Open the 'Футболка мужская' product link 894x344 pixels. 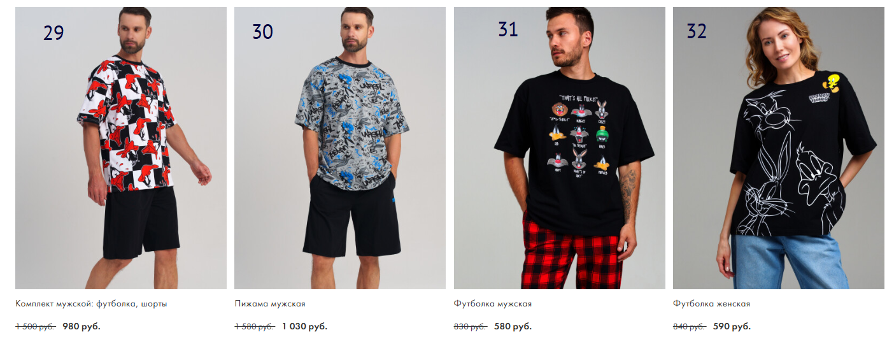(x=493, y=304)
